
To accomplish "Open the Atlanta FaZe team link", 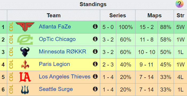I will [55, 27].
